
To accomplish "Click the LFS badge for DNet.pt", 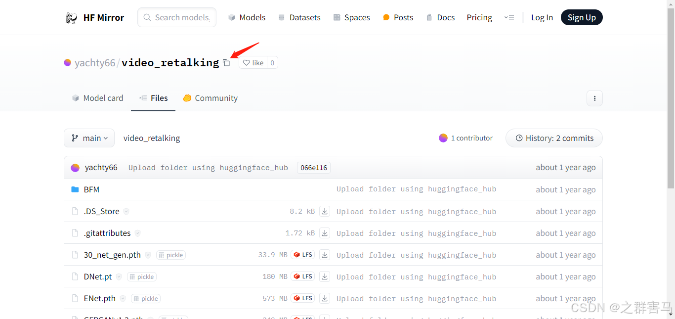I will tap(303, 276).
